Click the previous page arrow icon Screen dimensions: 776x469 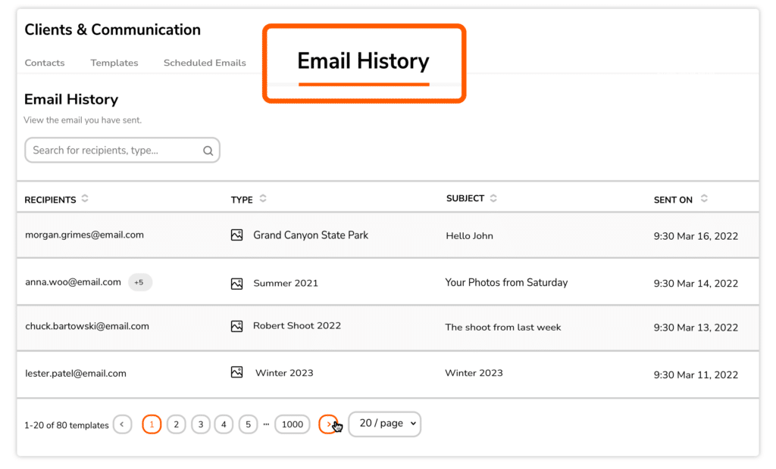pyautogui.click(x=122, y=424)
